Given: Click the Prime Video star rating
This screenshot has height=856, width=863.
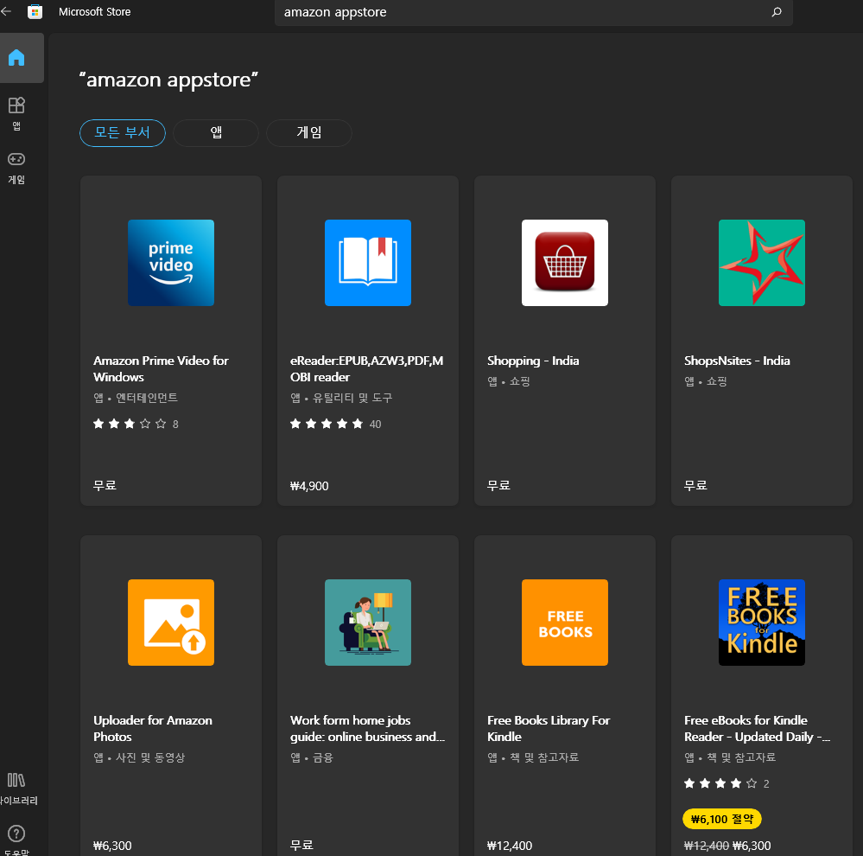Looking at the screenshot, I should click(130, 424).
